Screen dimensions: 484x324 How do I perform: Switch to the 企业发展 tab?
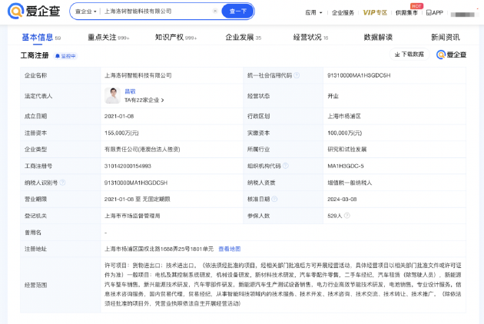244,38
